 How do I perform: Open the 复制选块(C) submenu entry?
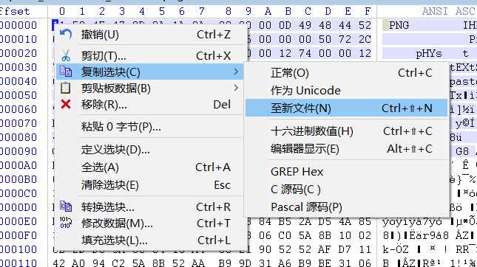(x=149, y=72)
